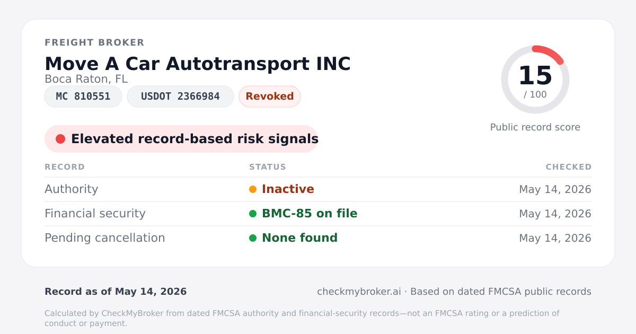Select the MC 810551 badge
Screen dimensions: 636x334
point(83,96)
